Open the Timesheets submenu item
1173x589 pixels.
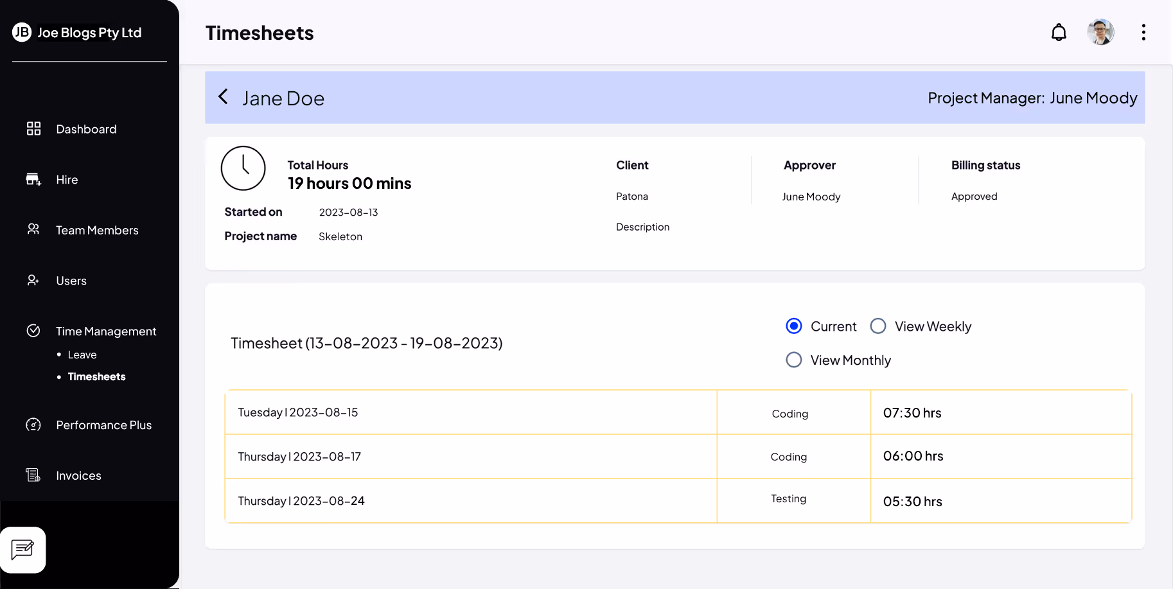click(x=97, y=376)
